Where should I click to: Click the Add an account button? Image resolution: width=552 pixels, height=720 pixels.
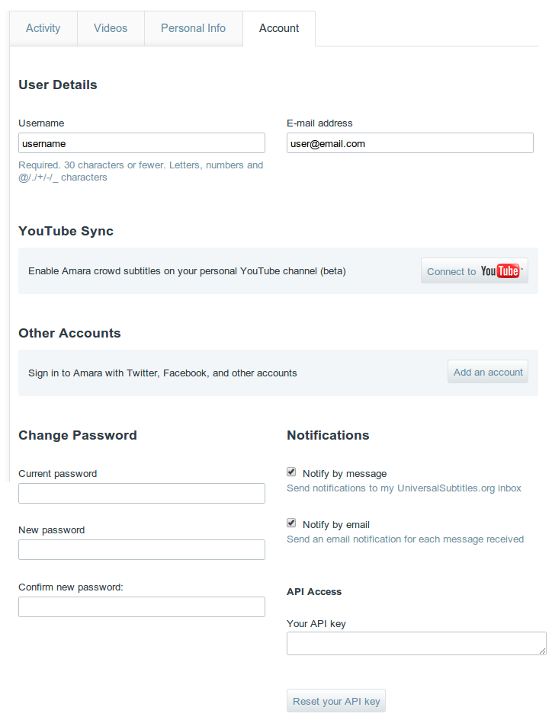(x=488, y=373)
